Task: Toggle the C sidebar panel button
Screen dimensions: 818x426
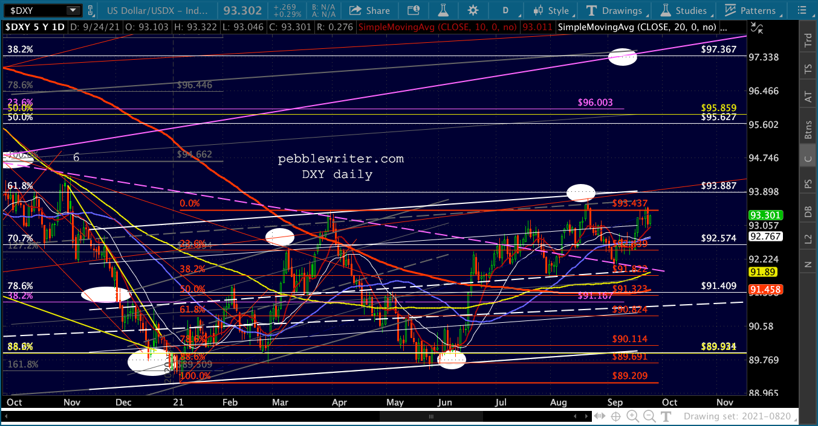Action: click(808, 159)
